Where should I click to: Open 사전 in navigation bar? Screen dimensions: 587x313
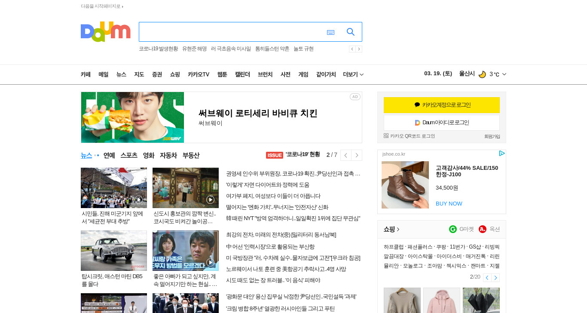coord(285,74)
